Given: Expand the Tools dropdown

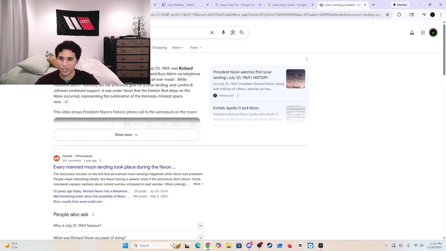Looking at the screenshot, I should pyautogui.click(x=195, y=47).
